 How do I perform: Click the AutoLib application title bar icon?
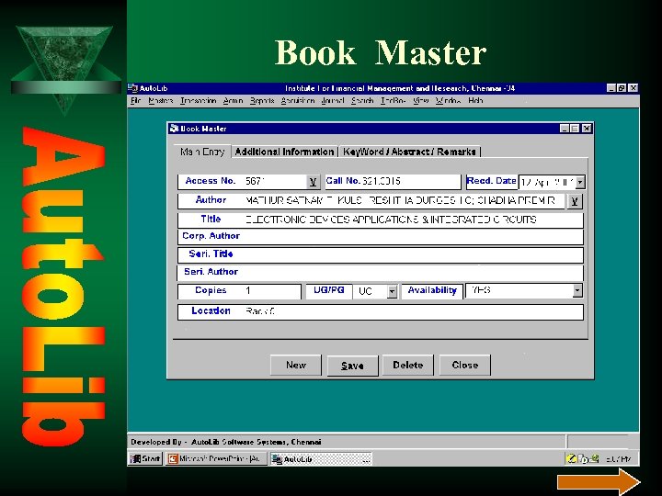pyautogui.click(x=133, y=88)
